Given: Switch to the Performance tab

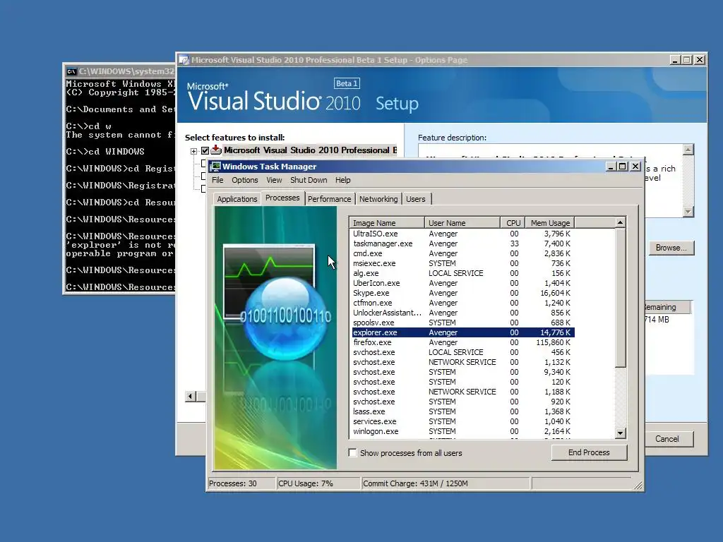Looking at the screenshot, I should click(x=329, y=198).
